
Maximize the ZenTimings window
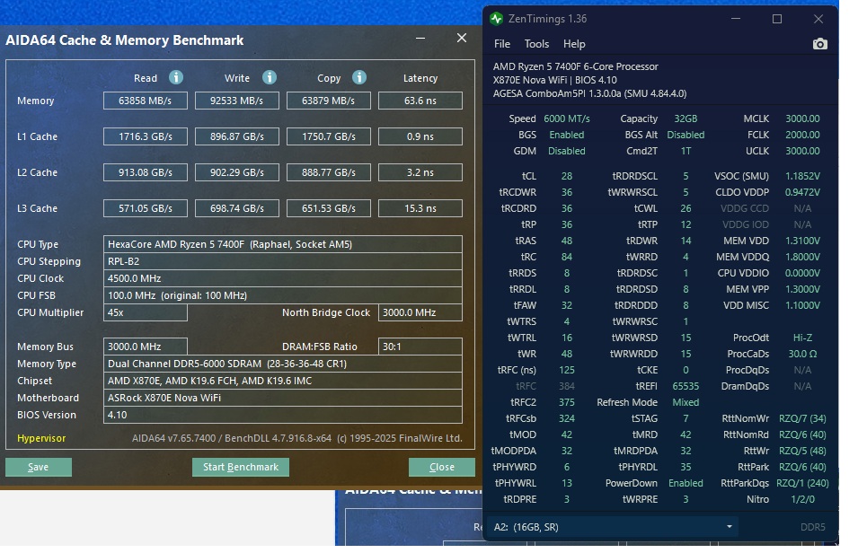coord(777,19)
